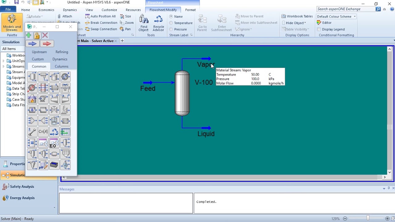The width and height of the screenshot is (395, 222).
Task: Select the Tee splitter palette icon
Action: (x=43, y=121)
